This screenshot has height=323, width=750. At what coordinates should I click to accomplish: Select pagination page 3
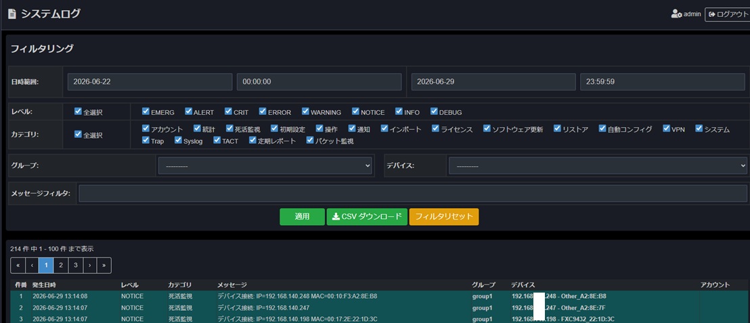click(76, 265)
